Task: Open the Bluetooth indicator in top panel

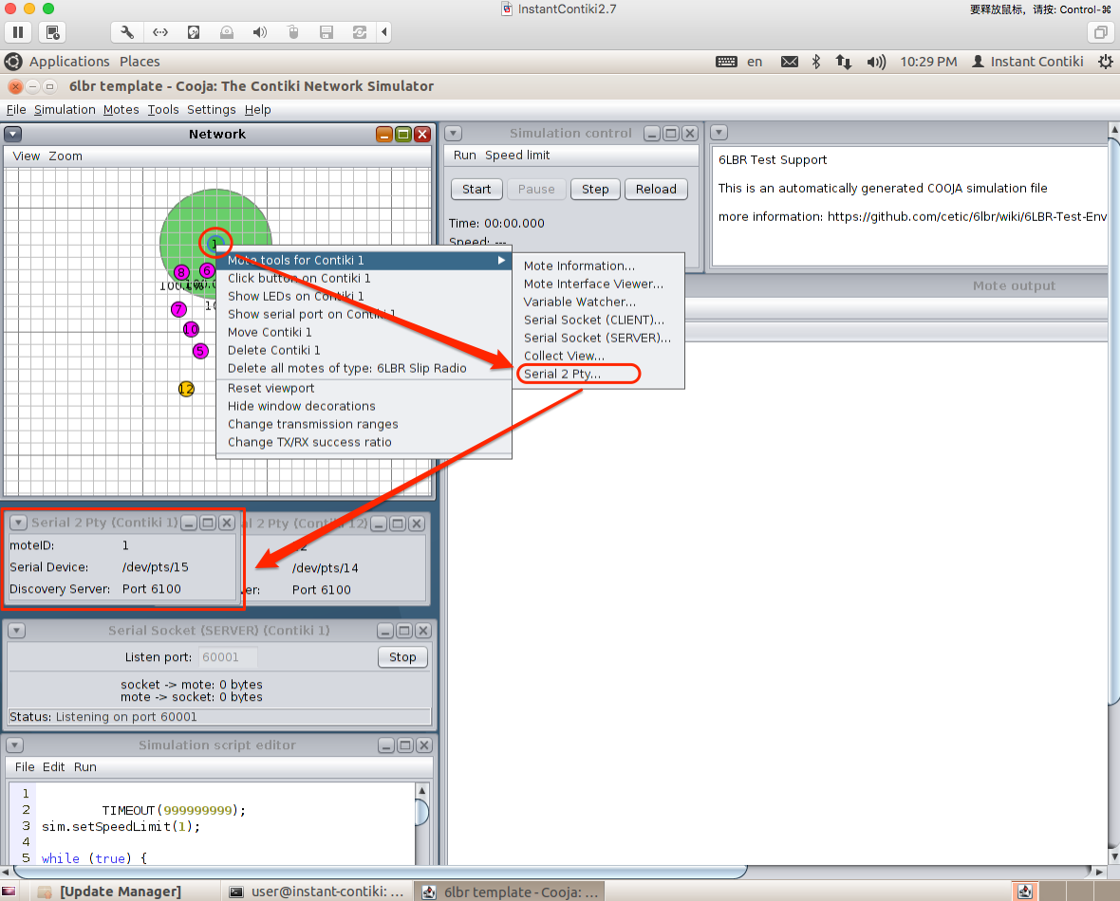Action: pyautogui.click(x=815, y=62)
